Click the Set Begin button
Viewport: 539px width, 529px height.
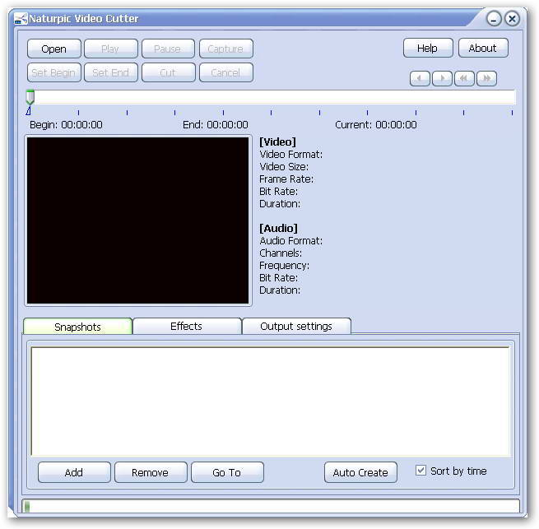(x=54, y=72)
